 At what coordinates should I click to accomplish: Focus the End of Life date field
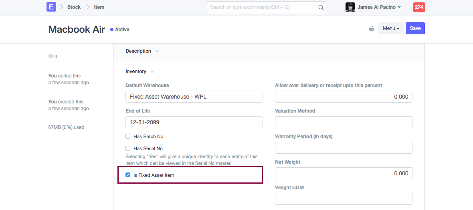[x=194, y=122]
